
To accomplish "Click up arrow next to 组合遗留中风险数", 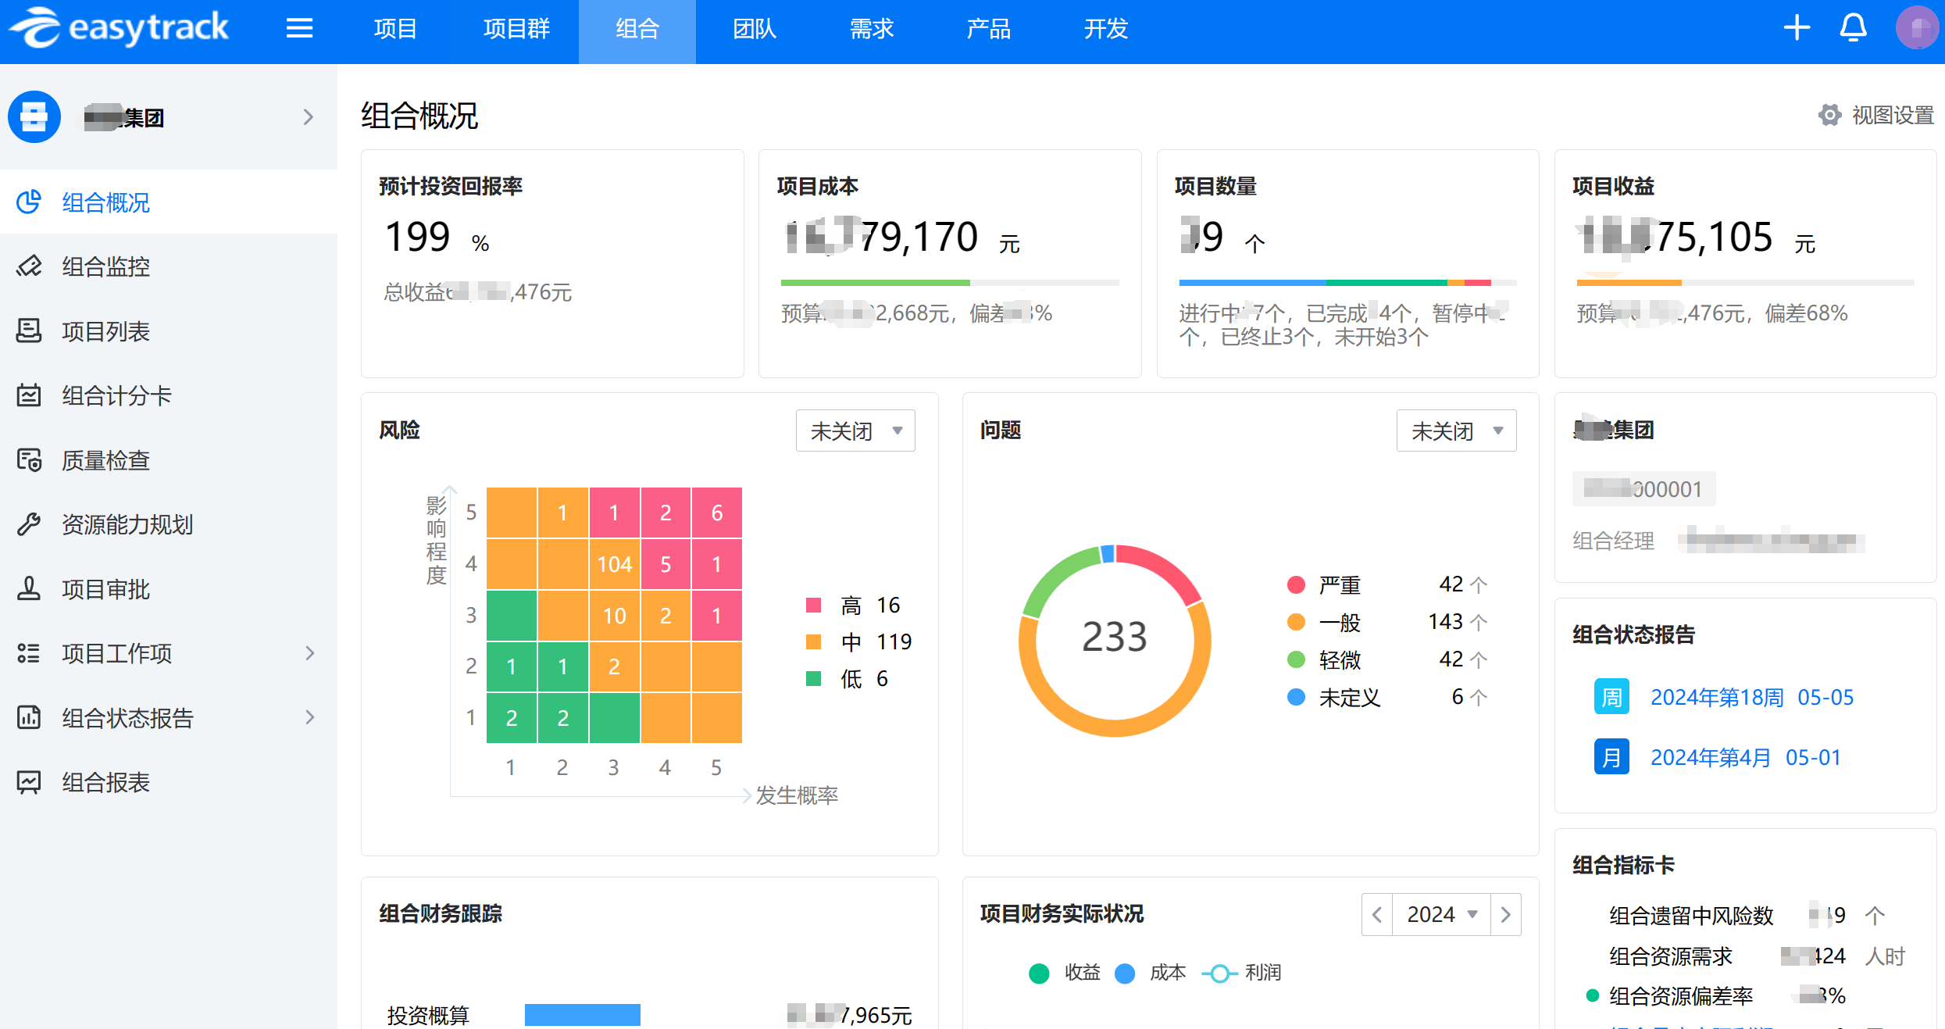I will pyautogui.click(x=1875, y=915).
